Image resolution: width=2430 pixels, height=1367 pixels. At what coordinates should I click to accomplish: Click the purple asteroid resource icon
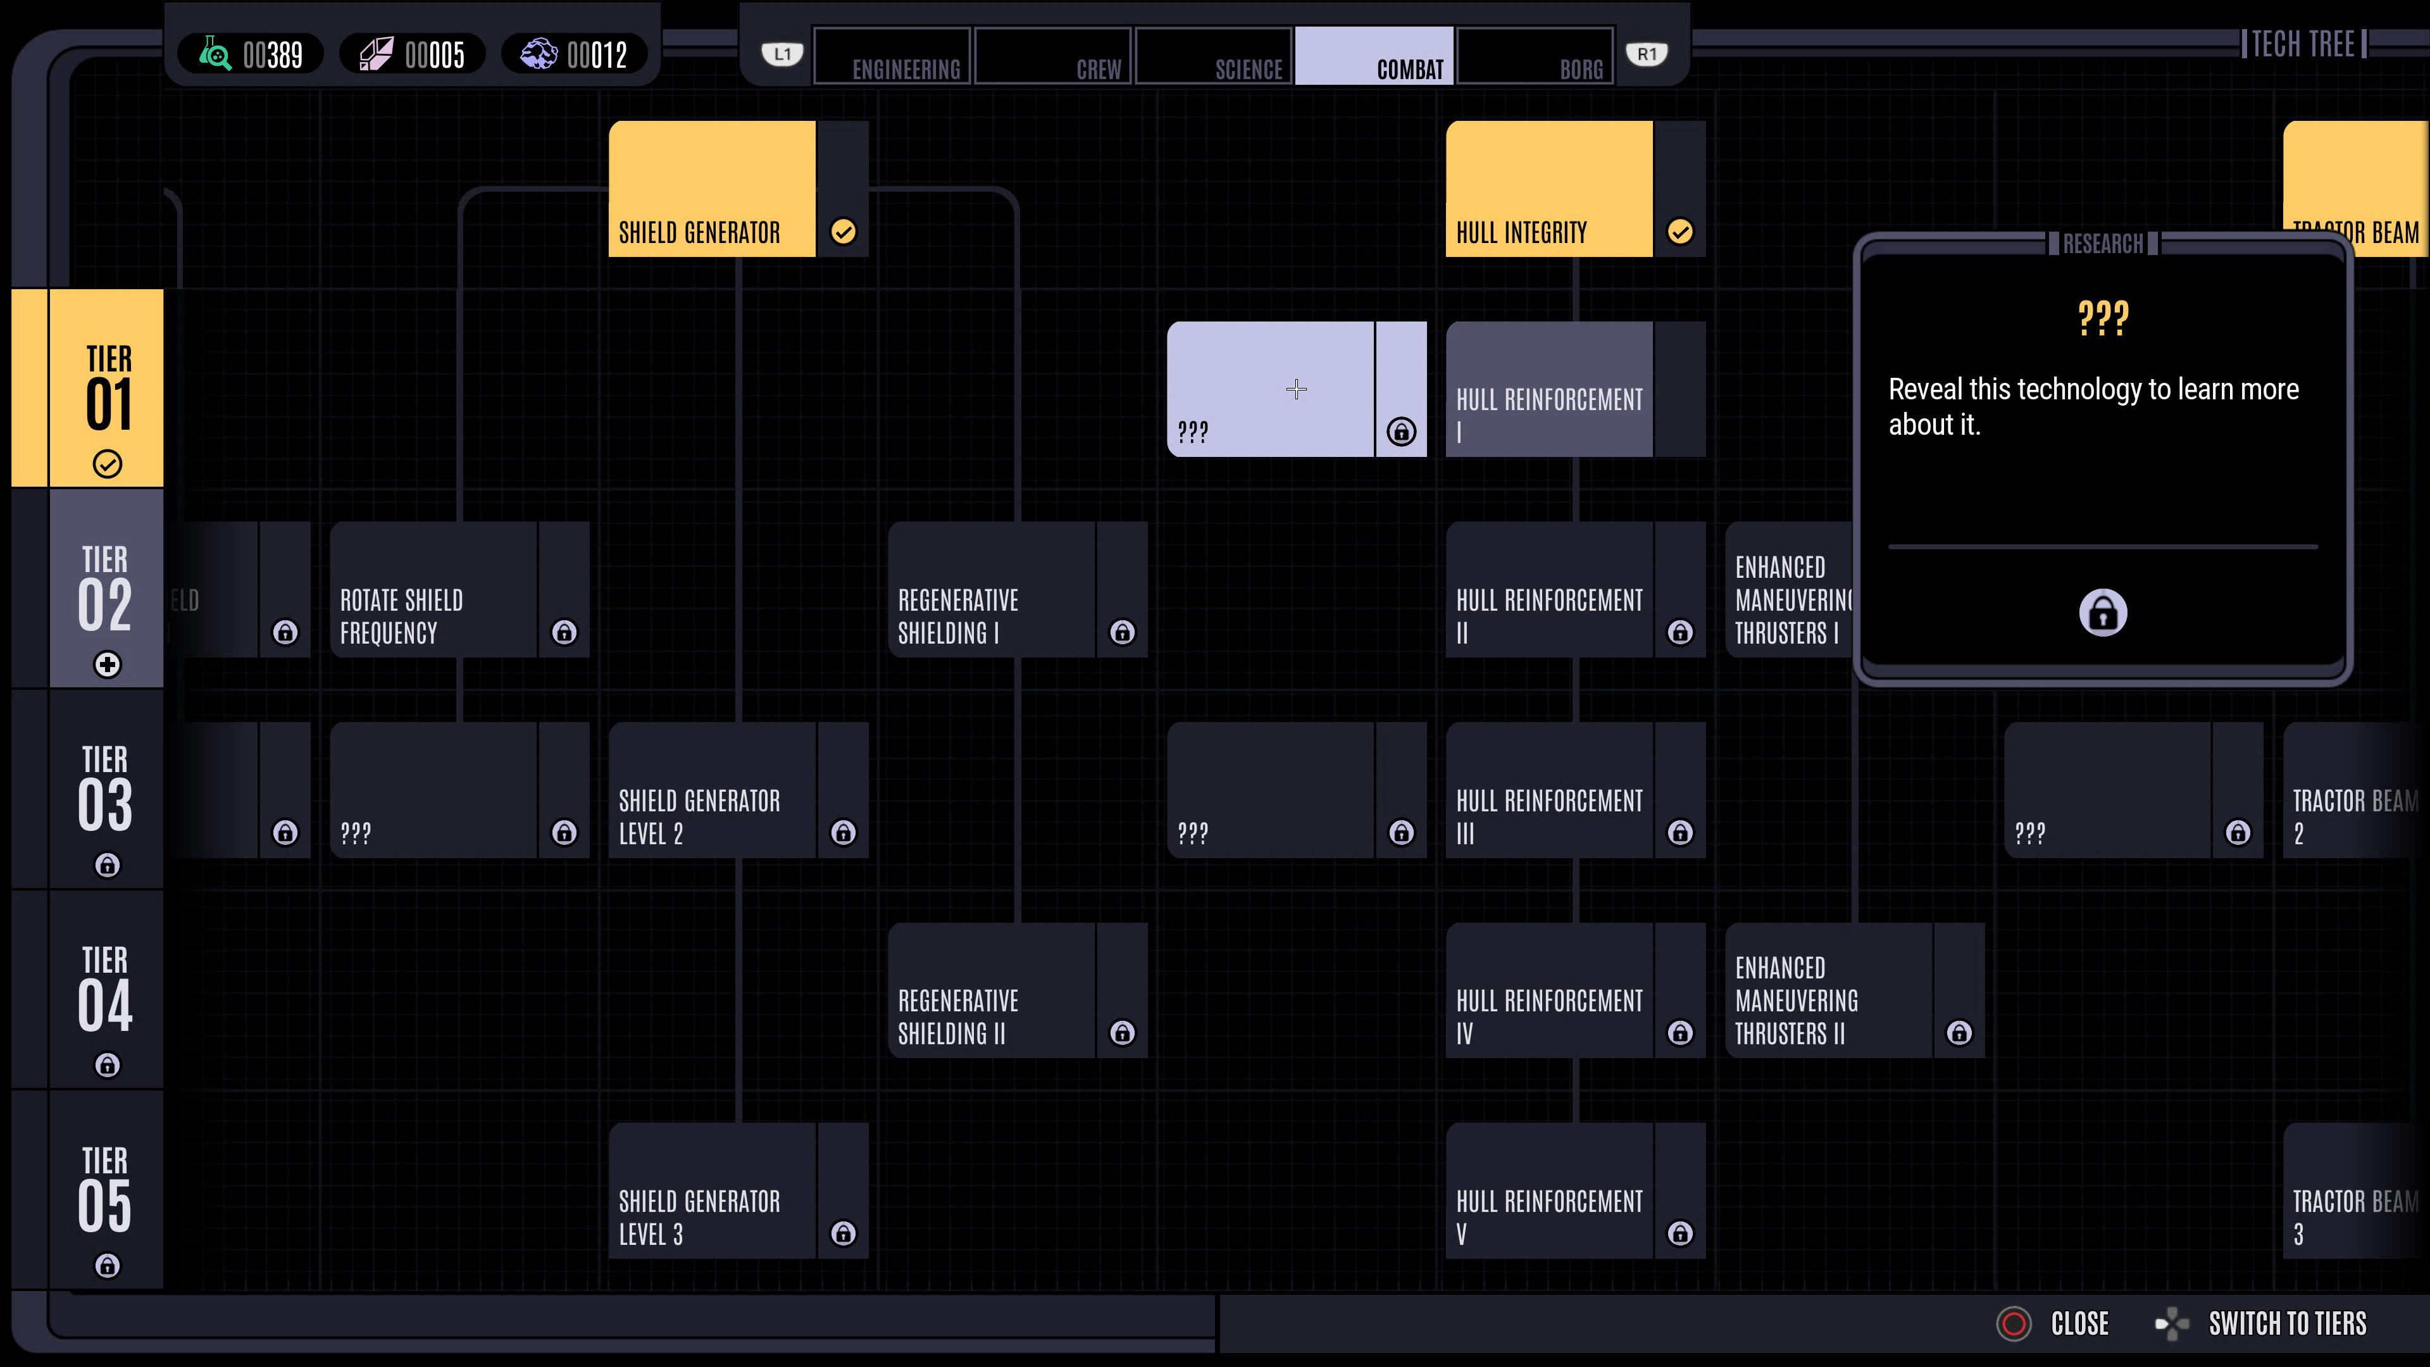539,54
